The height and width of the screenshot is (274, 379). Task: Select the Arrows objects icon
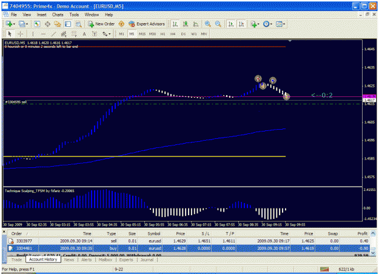[x=105, y=34]
